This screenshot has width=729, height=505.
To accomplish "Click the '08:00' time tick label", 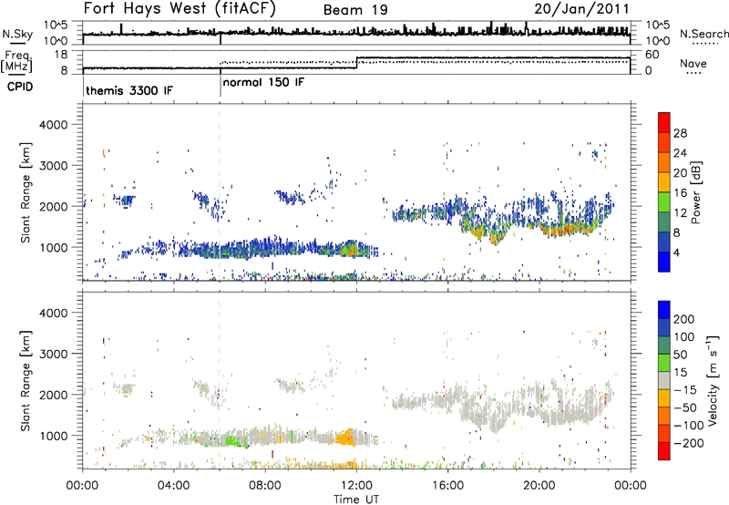I will click(265, 486).
